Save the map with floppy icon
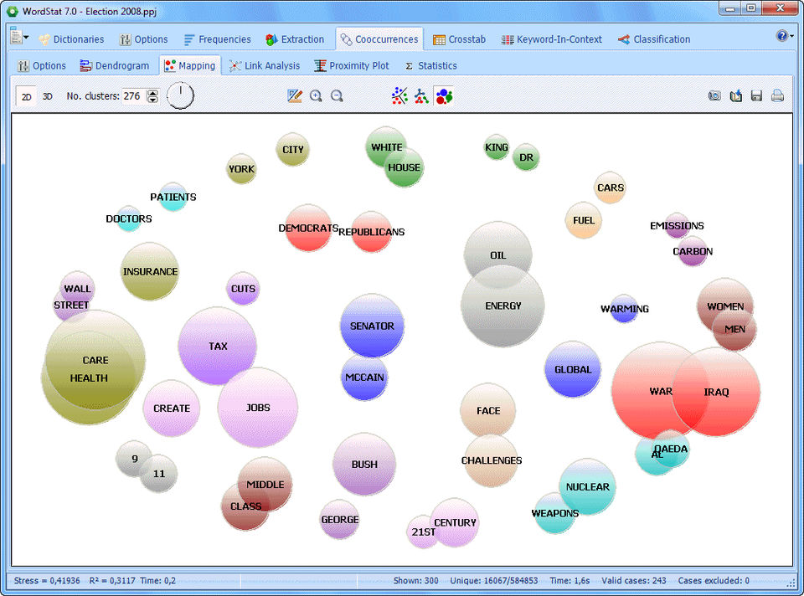Image resolution: width=804 pixels, height=596 pixels. [x=756, y=95]
